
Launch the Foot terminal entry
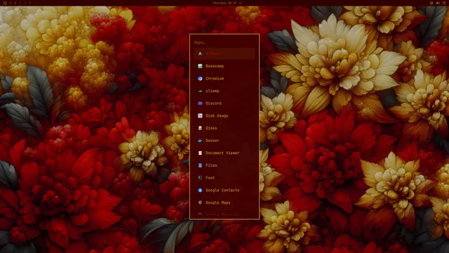tap(224, 178)
